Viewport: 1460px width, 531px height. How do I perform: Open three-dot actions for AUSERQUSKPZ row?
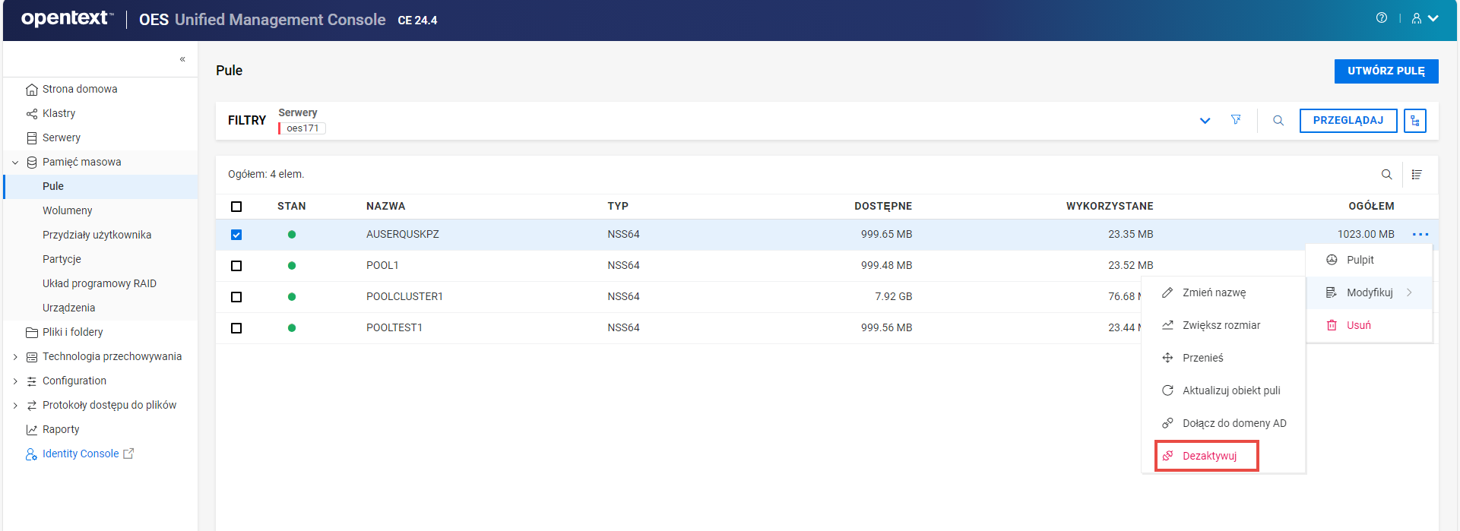tap(1420, 235)
